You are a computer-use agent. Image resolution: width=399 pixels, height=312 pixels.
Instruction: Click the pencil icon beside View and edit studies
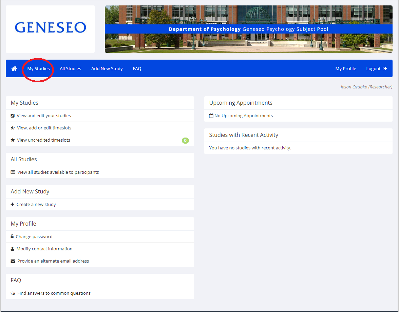coord(13,116)
